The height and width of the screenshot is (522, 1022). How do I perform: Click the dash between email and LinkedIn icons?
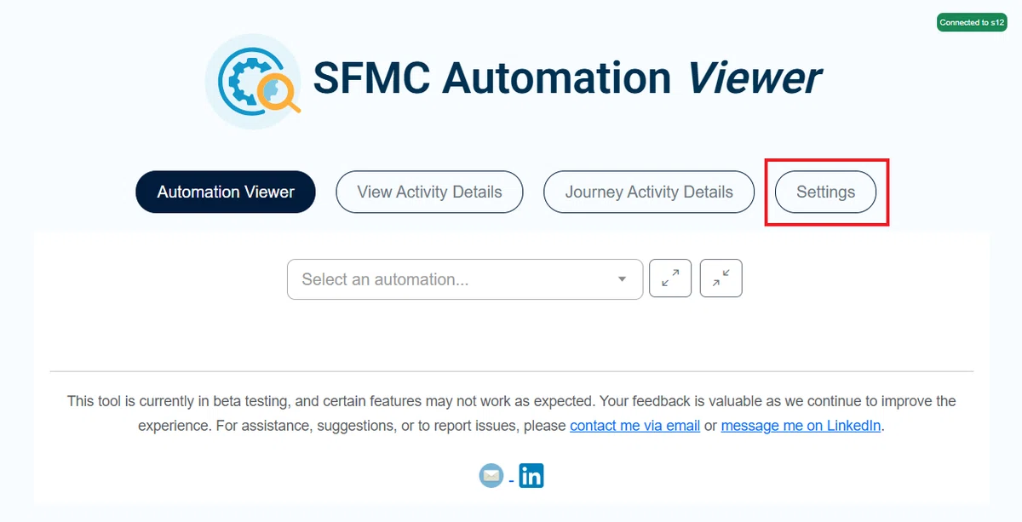511,482
